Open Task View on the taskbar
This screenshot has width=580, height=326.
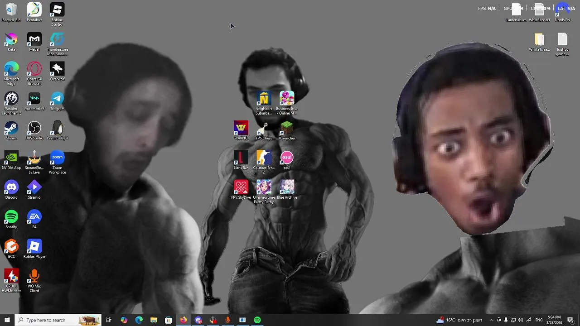(x=109, y=320)
